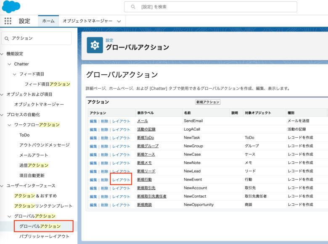Image resolution: width=328 pixels, height=244 pixels.
Task: Click レイアウト for the メール row
Action: 121,121
